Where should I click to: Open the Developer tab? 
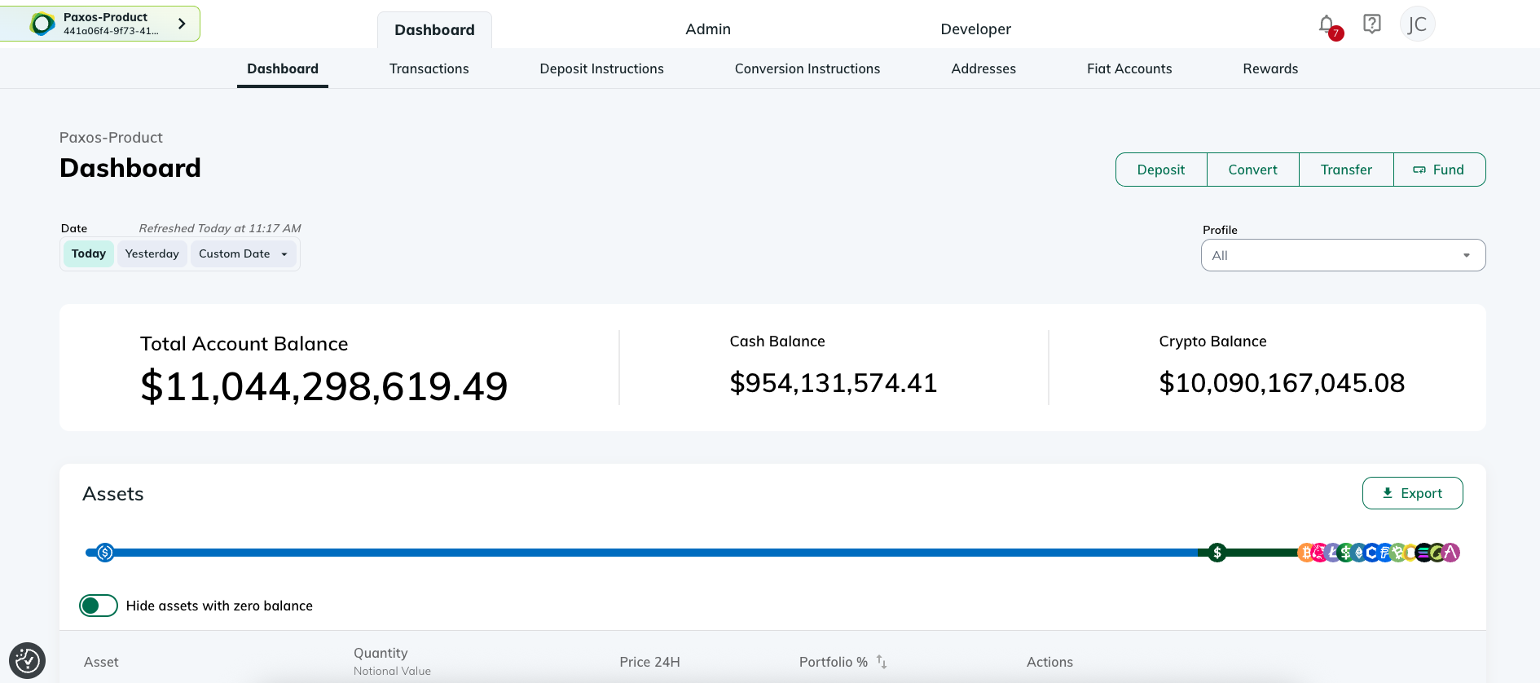975,29
